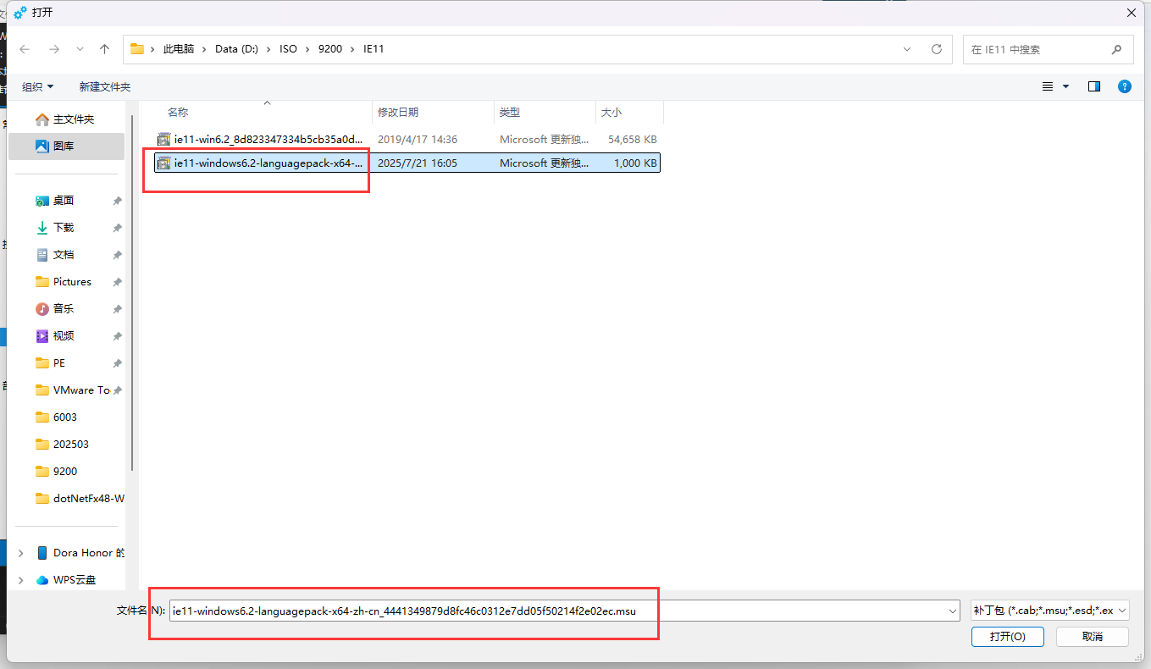Viewport: 1151px width, 669px height.
Task: Open 音乐 in the sidebar
Action: click(65, 309)
